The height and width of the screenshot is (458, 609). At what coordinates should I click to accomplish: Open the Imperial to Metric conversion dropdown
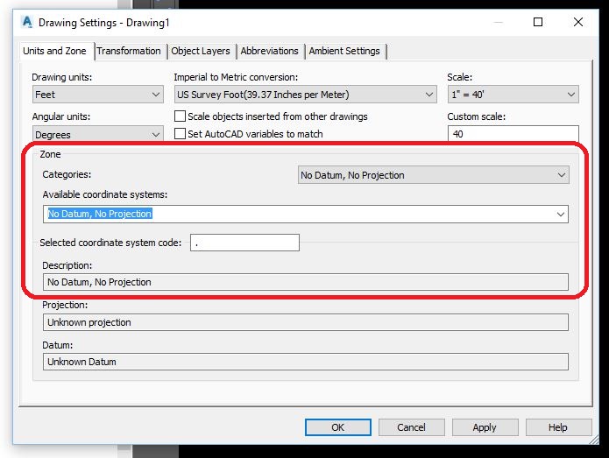coord(305,95)
